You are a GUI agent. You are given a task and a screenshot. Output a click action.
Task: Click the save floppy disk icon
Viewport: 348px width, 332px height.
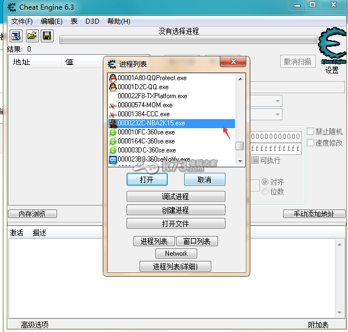pos(47,36)
